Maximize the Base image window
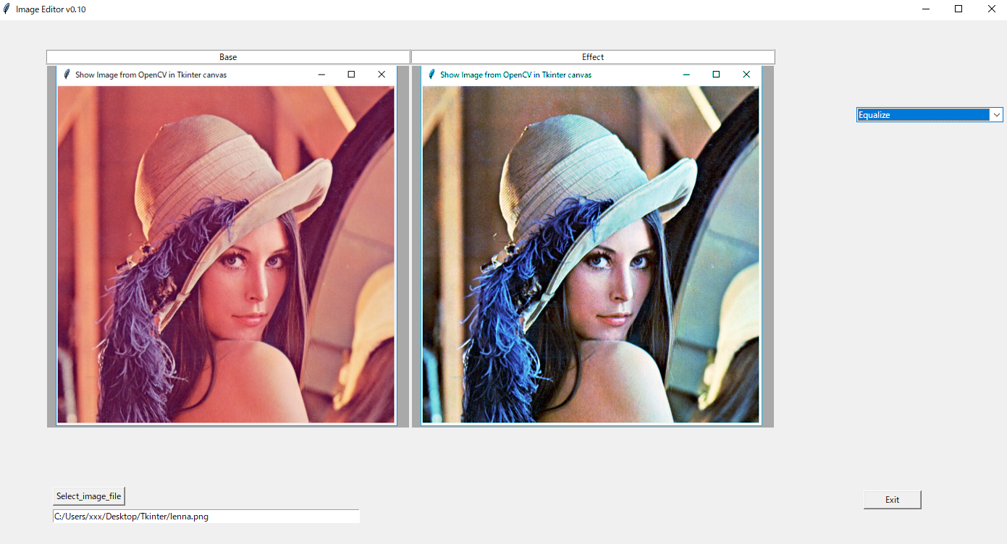This screenshot has width=1007, height=544. pyautogui.click(x=352, y=75)
